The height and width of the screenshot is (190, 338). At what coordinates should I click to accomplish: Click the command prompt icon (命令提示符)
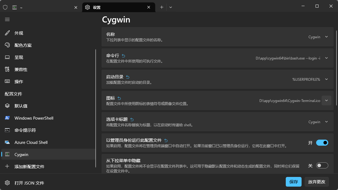click(7, 130)
